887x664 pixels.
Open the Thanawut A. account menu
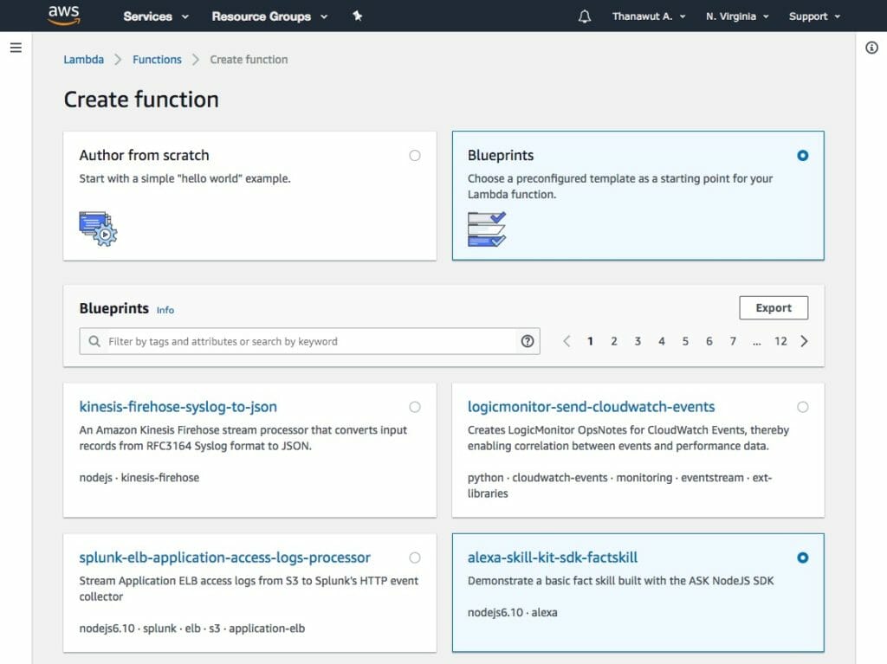(x=648, y=16)
